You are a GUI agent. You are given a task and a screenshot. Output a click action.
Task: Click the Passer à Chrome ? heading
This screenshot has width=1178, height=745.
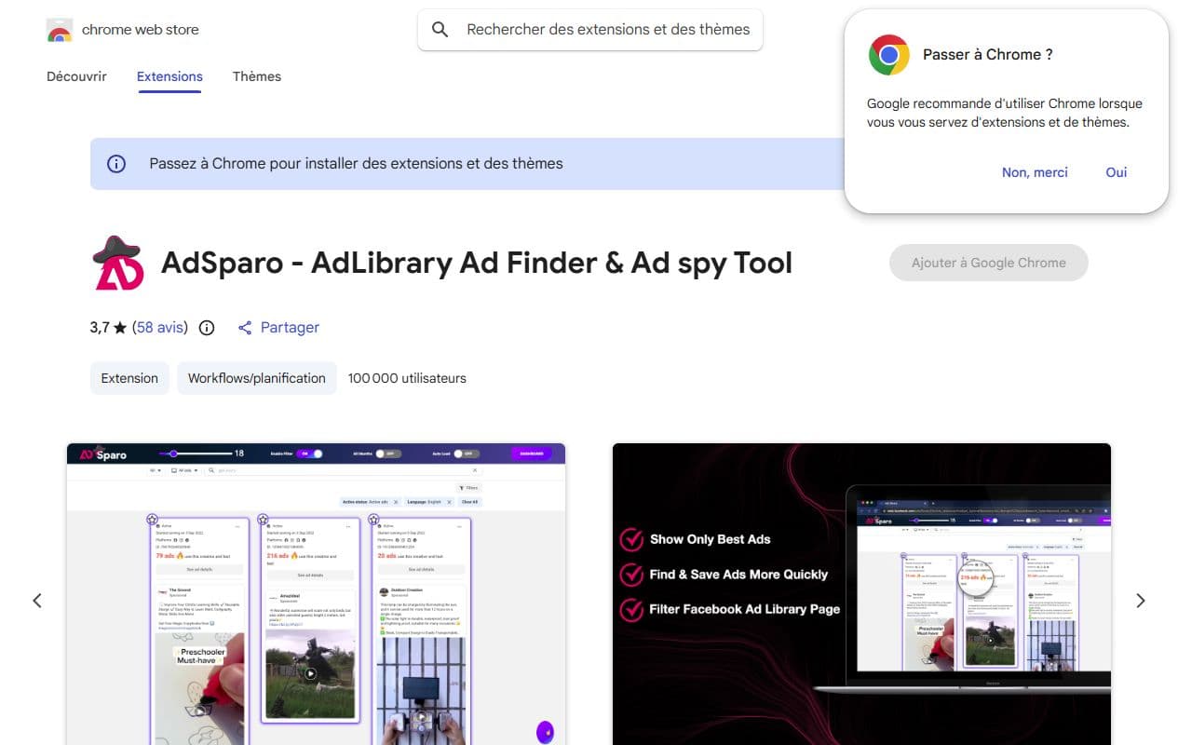point(988,54)
